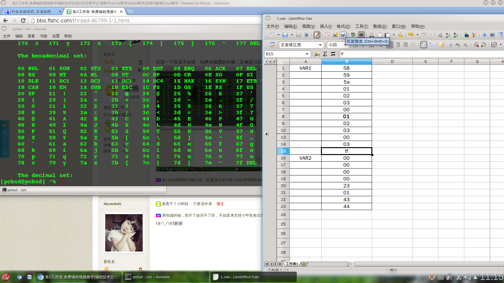
Task: Click the Chromium address bar URL
Action: 83,20
